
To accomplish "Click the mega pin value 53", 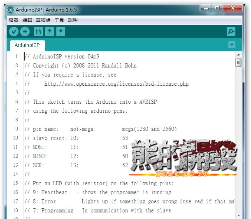I will (x=125, y=138).
